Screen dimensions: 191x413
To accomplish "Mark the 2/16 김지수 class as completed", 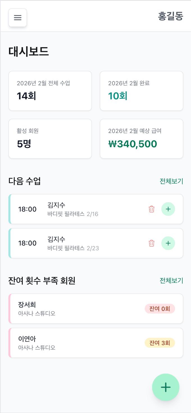I will coord(168,209).
